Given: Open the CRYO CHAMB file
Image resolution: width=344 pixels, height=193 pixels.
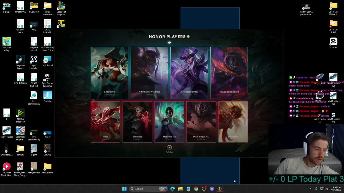Looking at the screenshot, I should pos(48,27).
